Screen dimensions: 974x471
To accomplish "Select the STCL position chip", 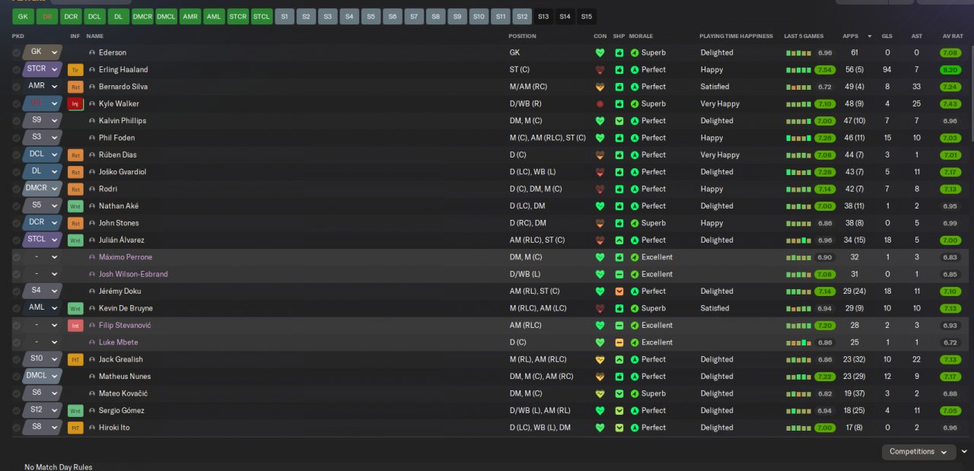I will [261, 16].
